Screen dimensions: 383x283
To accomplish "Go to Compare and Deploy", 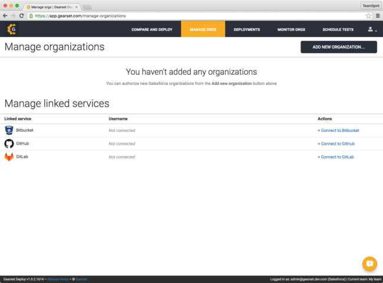I will (152, 29).
